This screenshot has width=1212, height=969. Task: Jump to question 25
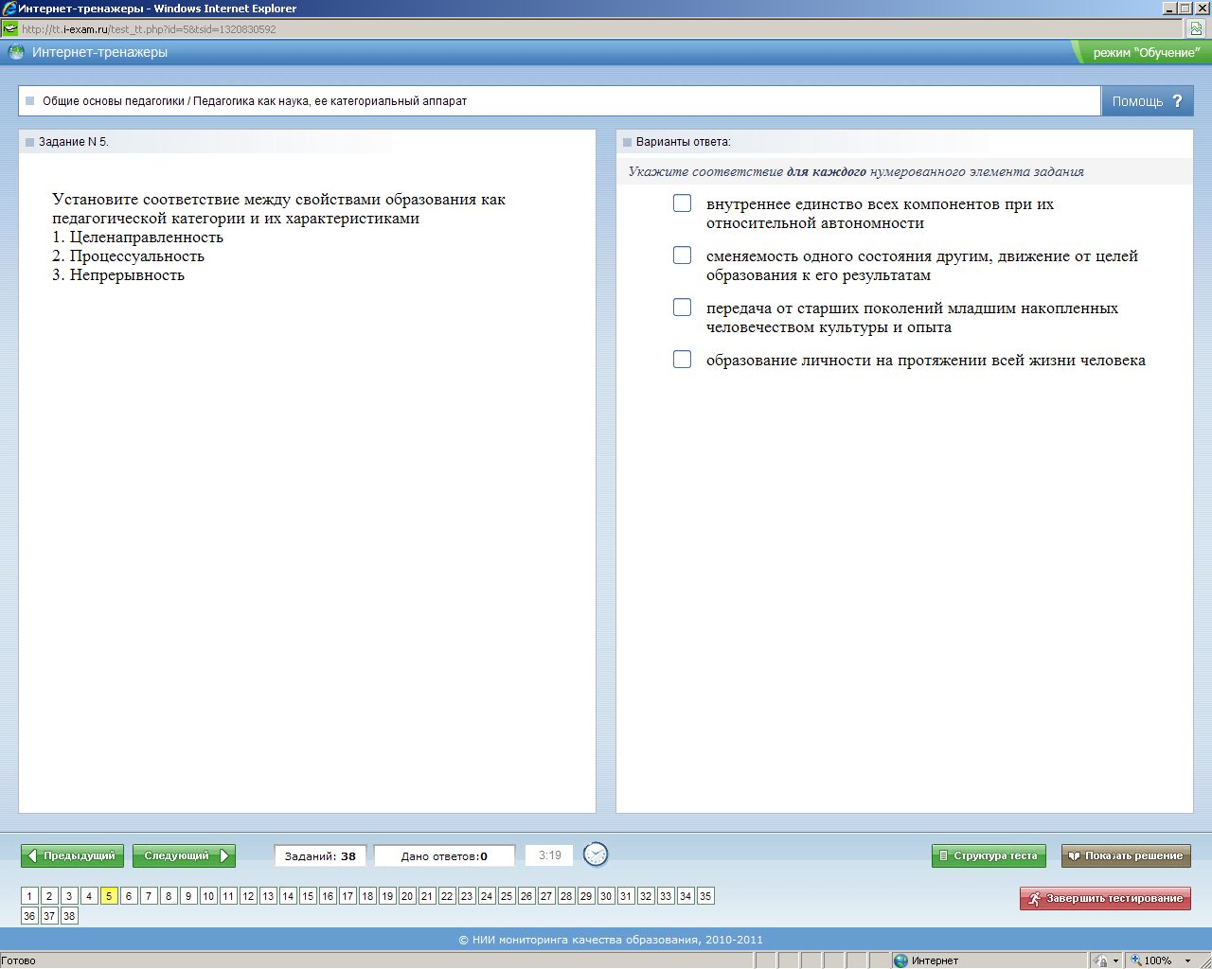(x=507, y=896)
